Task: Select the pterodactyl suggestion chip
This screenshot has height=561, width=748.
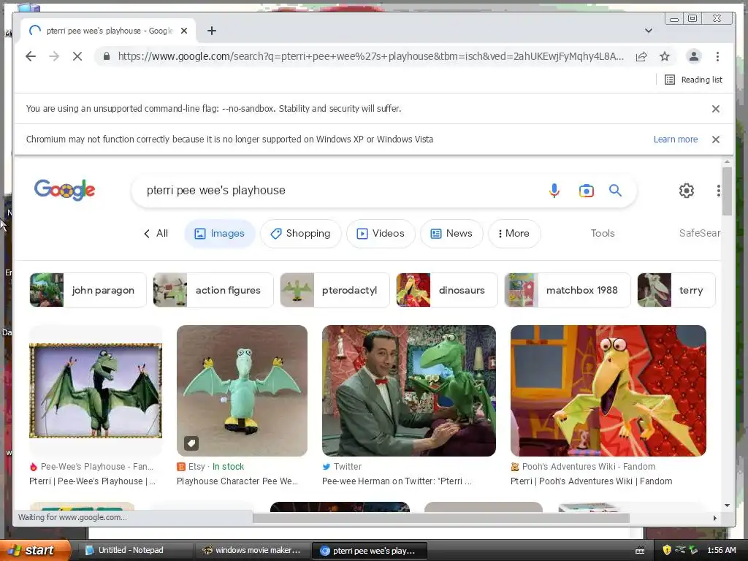Action: coord(335,290)
